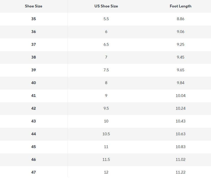Click US shoe size 10.5 value
The height and width of the screenshot is (179, 211).
click(x=106, y=134)
